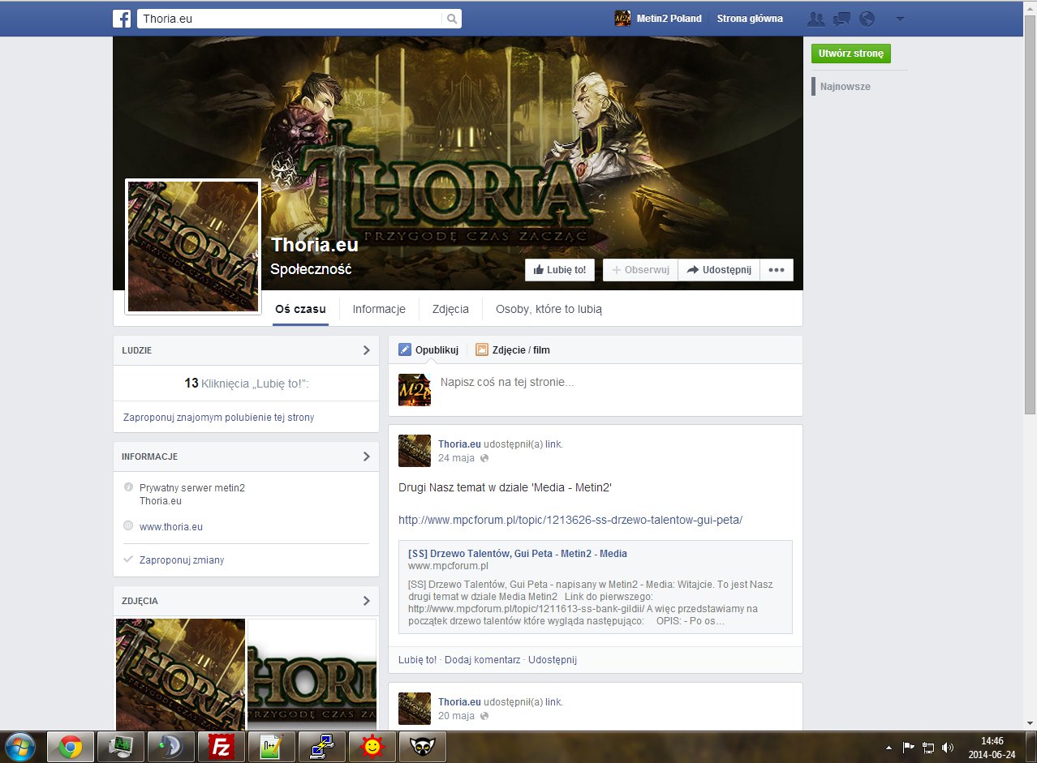Expand the ZDJĘCIA section chevron
Viewport: 1037px width, 763px height.
tap(366, 601)
